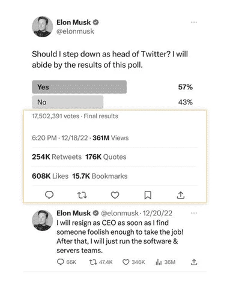The image size is (230, 288).
Task: Open the more options menu on the reply tweet
Action: click(194, 213)
